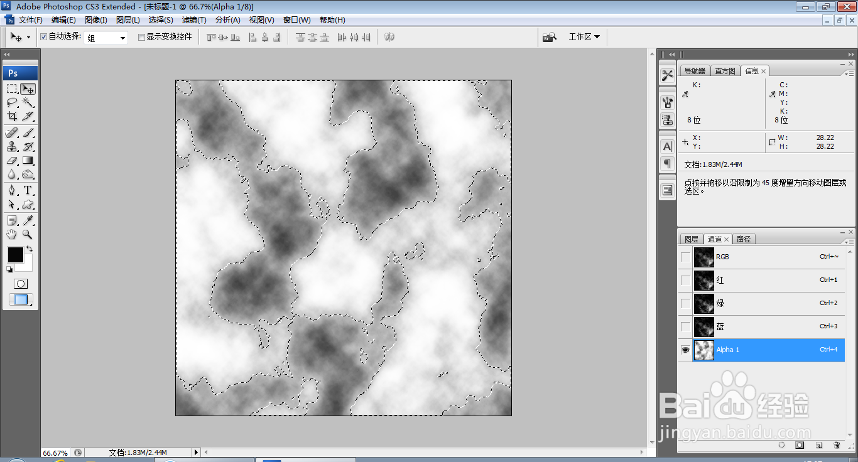Select the Path Selection tool

coord(12,205)
